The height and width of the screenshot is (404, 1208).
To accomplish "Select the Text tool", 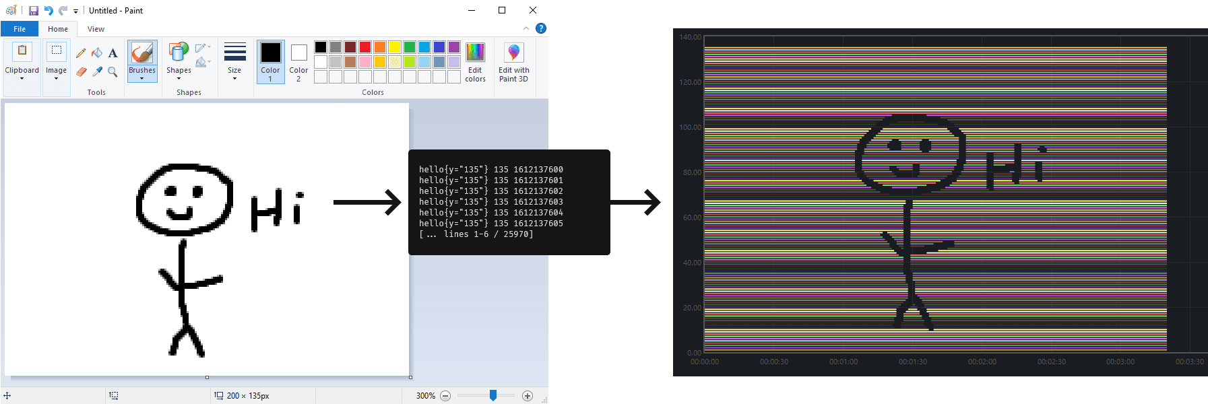I will (x=113, y=53).
